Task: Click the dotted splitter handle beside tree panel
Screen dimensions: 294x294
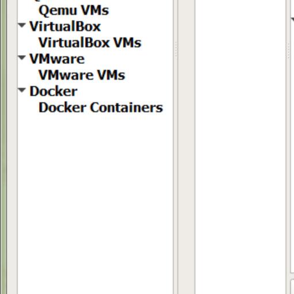Action: click(176, 49)
